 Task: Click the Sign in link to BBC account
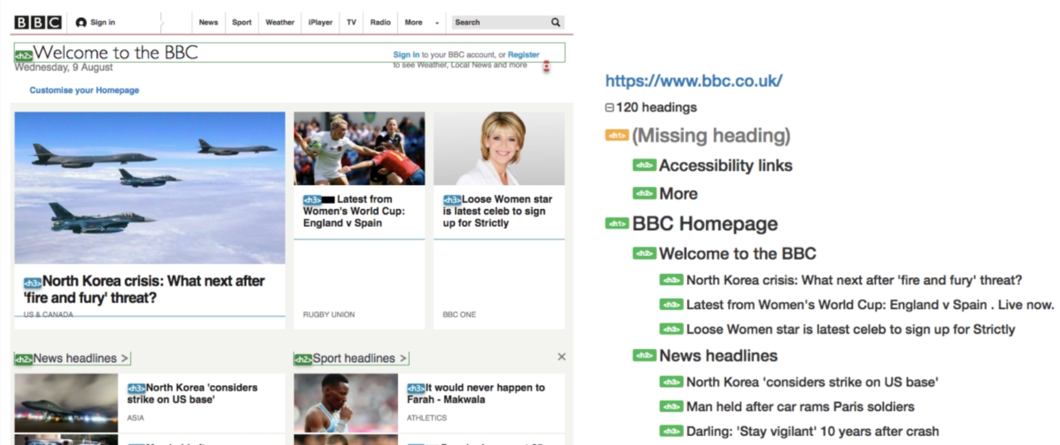[x=406, y=55]
